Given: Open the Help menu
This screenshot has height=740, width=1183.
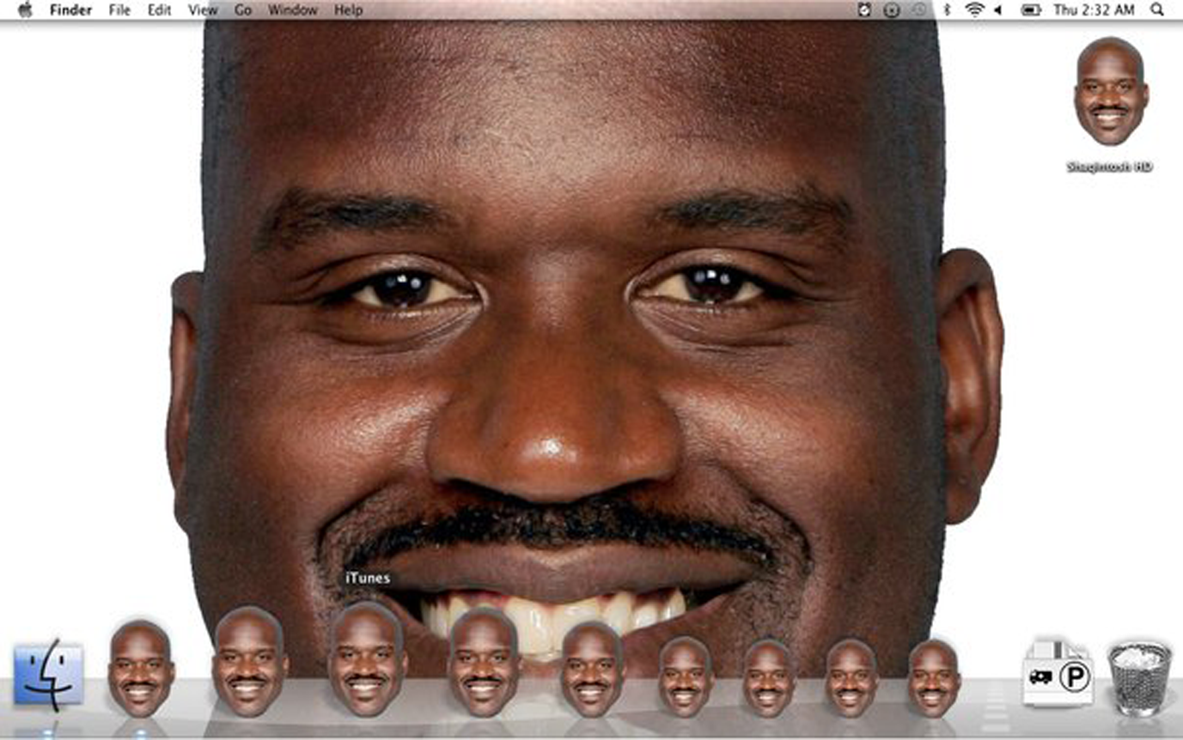Looking at the screenshot, I should tap(347, 9).
